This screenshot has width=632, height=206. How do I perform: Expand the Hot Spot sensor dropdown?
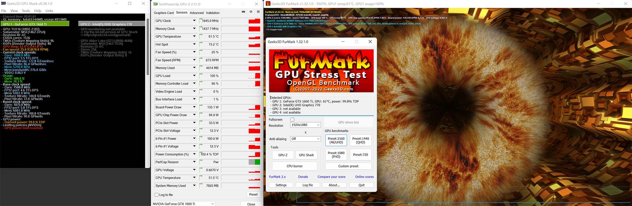(x=194, y=44)
